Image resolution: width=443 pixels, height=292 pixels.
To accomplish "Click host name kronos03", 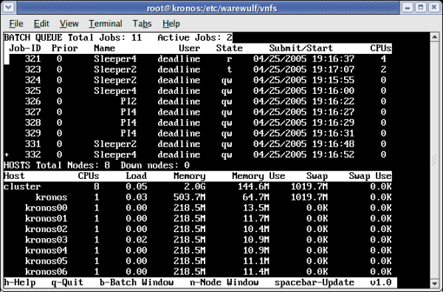I will pyautogui.click(x=46, y=240).
